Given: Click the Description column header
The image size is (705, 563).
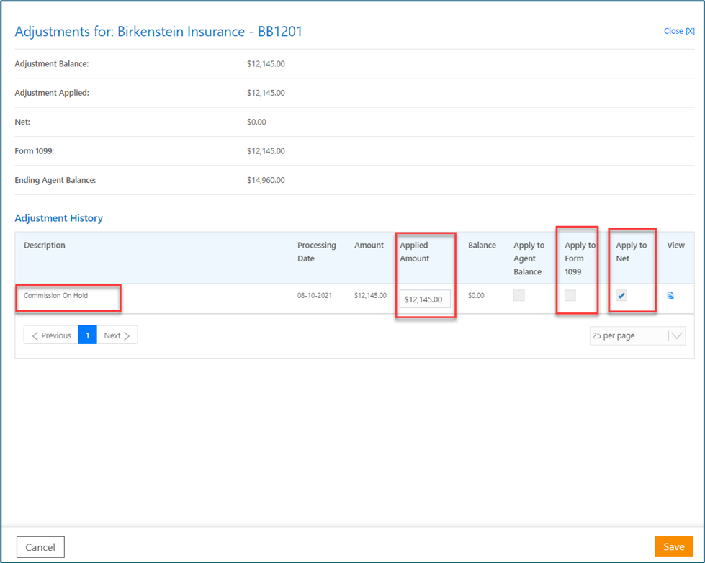Looking at the screenshot, I should [45, 246].
